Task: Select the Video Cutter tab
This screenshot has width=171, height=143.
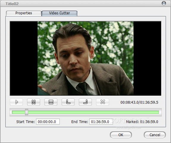Action: [x=59, y=13]
